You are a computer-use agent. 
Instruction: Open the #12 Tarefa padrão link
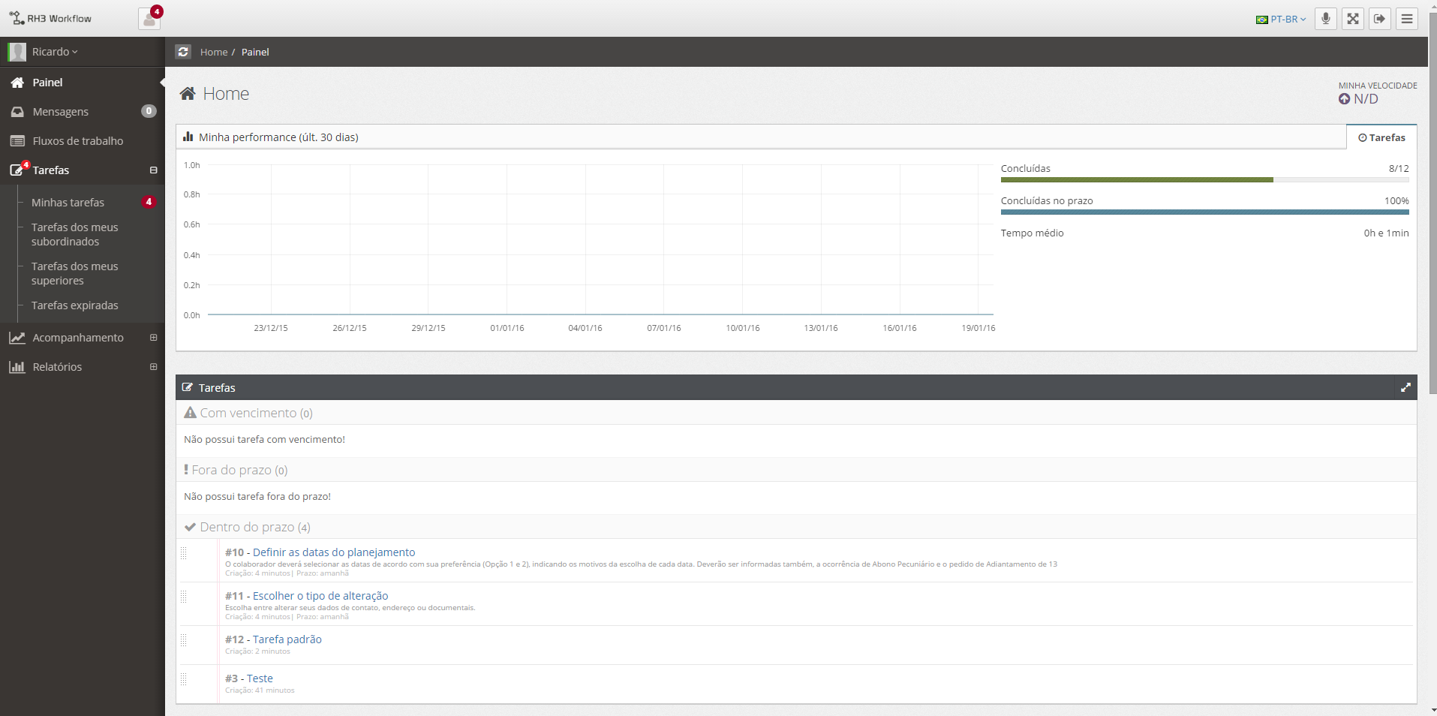(x=287, y=639)
